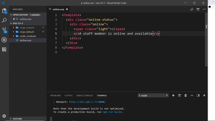Click 'npm run build' in the terminal

click(x=112, y=112)
